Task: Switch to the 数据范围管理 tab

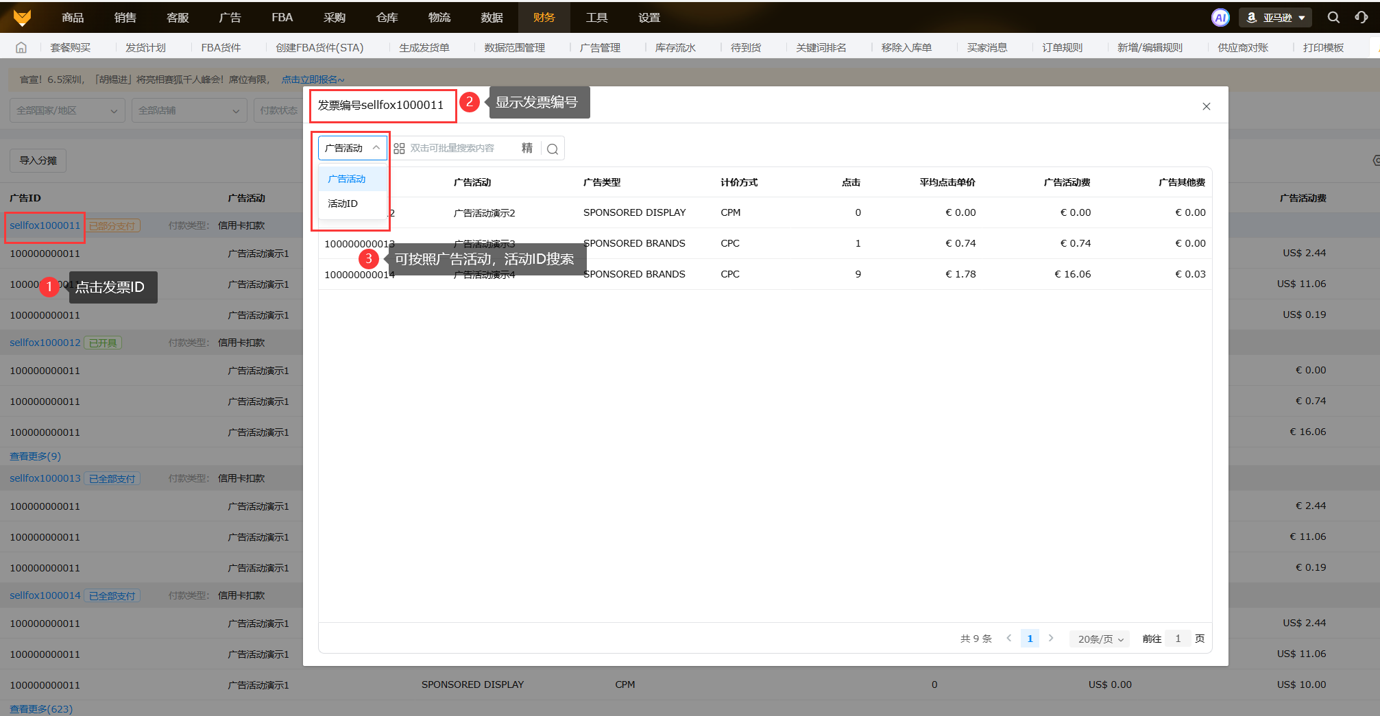Action: (x=514, y=47)
